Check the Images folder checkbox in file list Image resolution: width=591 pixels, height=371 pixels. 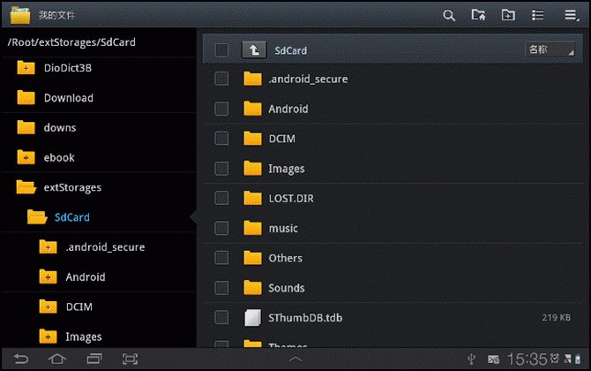click(x=221, y=169)
